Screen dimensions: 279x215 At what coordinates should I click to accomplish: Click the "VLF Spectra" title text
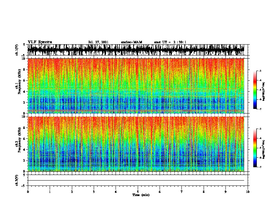click(x=40, y=42)
